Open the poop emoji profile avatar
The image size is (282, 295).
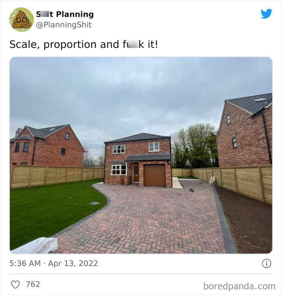[x=21, y=20]
